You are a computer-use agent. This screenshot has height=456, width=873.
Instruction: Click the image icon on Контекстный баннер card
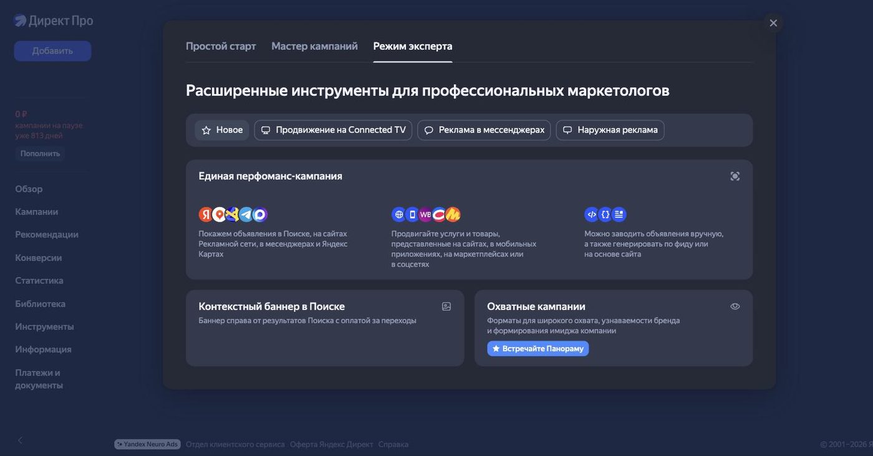coord(446,306)
